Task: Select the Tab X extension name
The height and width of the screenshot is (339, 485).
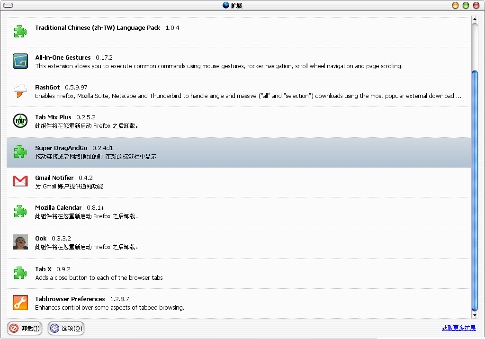Action: point(43,269)
